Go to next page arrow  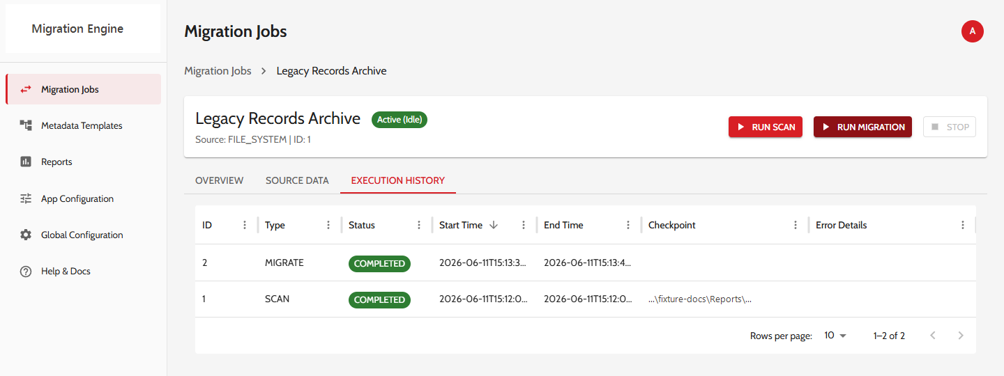tap(961, 336)
